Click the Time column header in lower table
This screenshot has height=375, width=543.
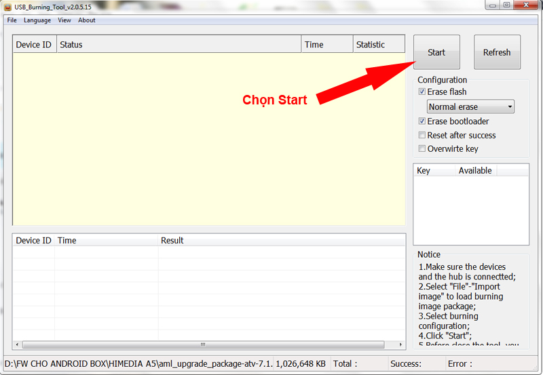[106, 241]
